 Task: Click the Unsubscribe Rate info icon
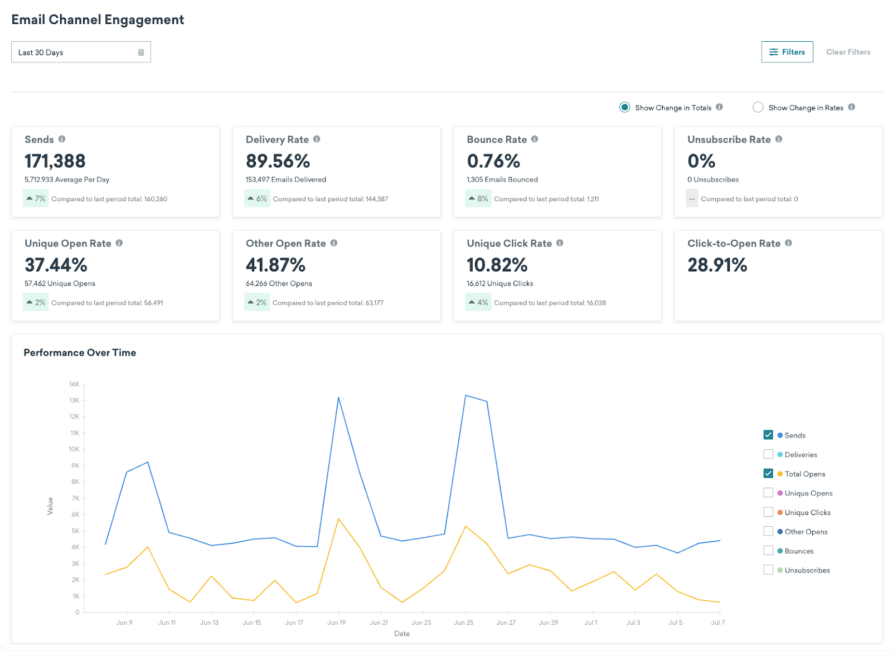pos(779,139)
